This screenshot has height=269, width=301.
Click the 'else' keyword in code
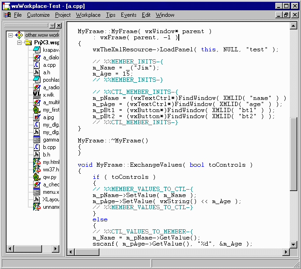coord(100,219)
